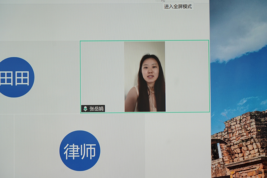Select the 律师 participant avatar

(x=80, y=151)
